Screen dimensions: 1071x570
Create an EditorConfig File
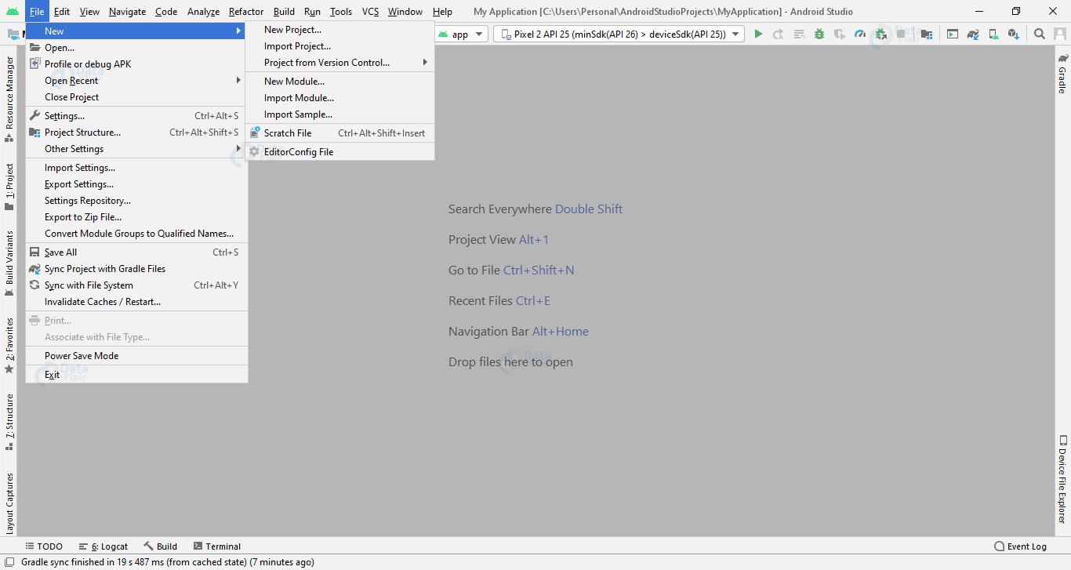339,152
